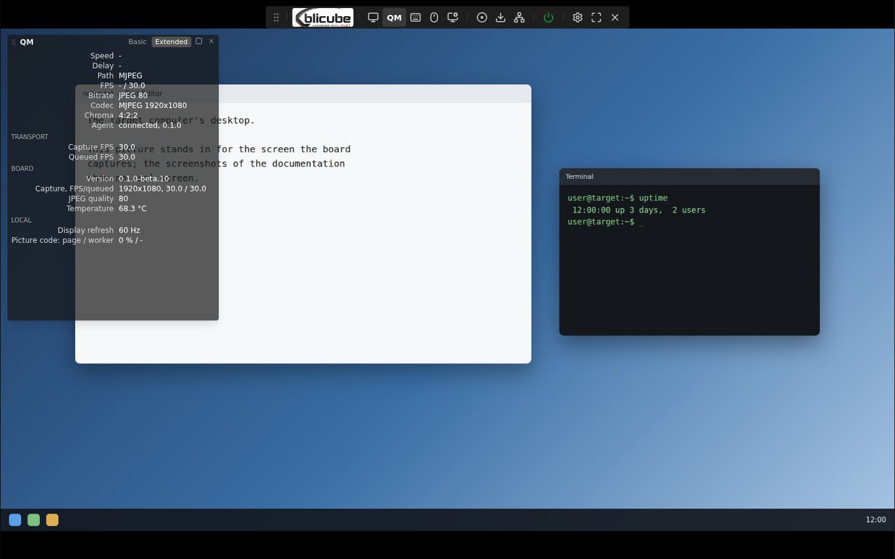Click the '4:2:2' chroma value
This screenshot has width=895, height=559.
pos(128,116)
